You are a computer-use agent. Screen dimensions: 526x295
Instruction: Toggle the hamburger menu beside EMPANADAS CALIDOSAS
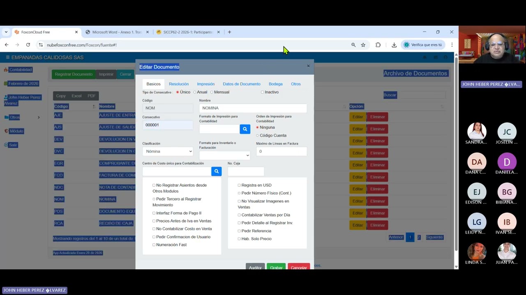[x=7, y=57]
